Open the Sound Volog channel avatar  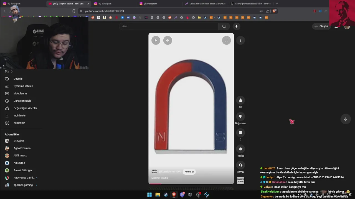click(154, 172)
